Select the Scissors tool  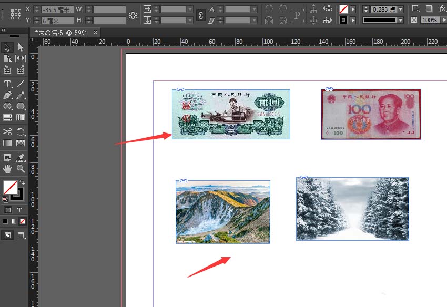click(x=7, y=132)
